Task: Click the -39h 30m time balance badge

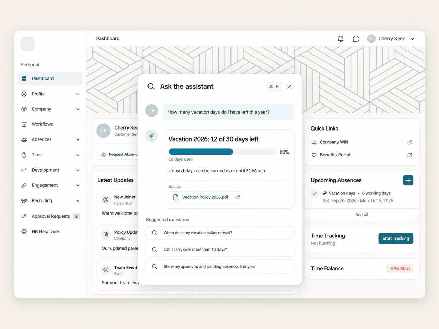Action: click(400, 269)
